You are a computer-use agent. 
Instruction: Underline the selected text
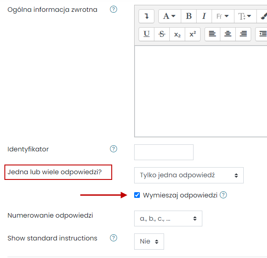point(146,34)
